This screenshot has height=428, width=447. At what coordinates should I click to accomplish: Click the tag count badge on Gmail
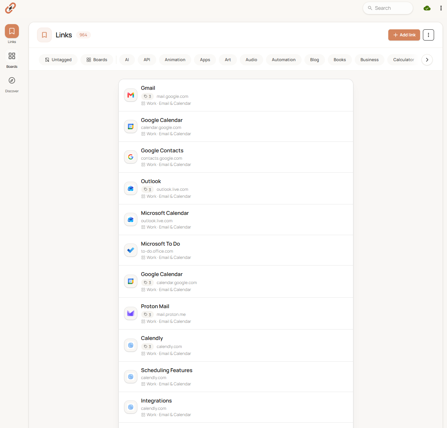coord(147,96)
